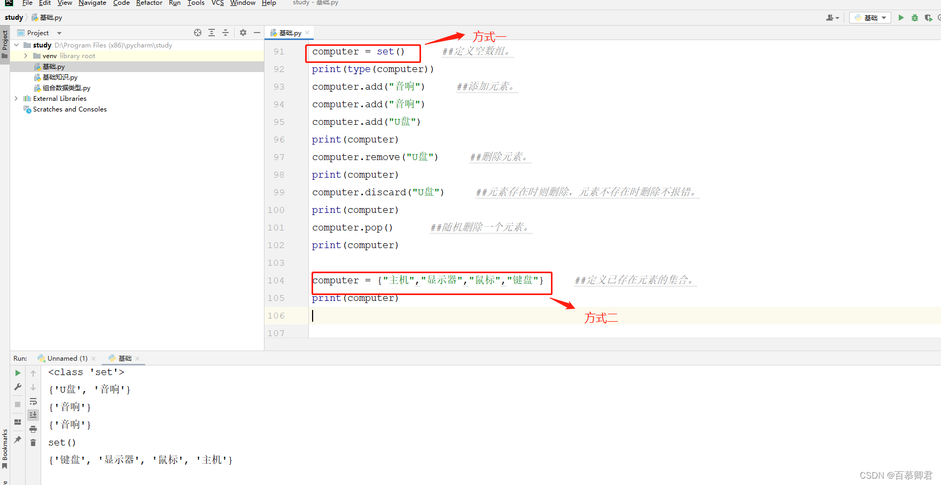Expand the venv library root folder
Viewport: 941px width, 485px height.
(x=26, y=56)
